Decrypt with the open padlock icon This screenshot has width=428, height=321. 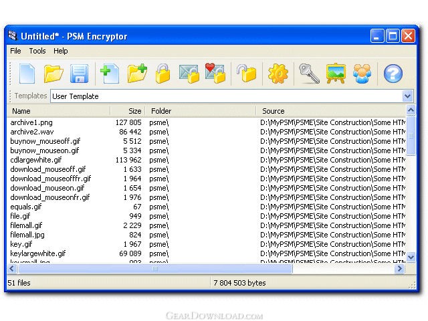tap(247, 73)
